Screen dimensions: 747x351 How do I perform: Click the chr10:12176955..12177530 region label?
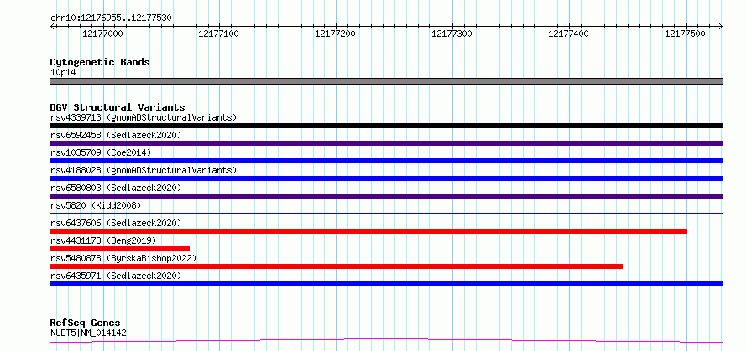tap(111, 18)
